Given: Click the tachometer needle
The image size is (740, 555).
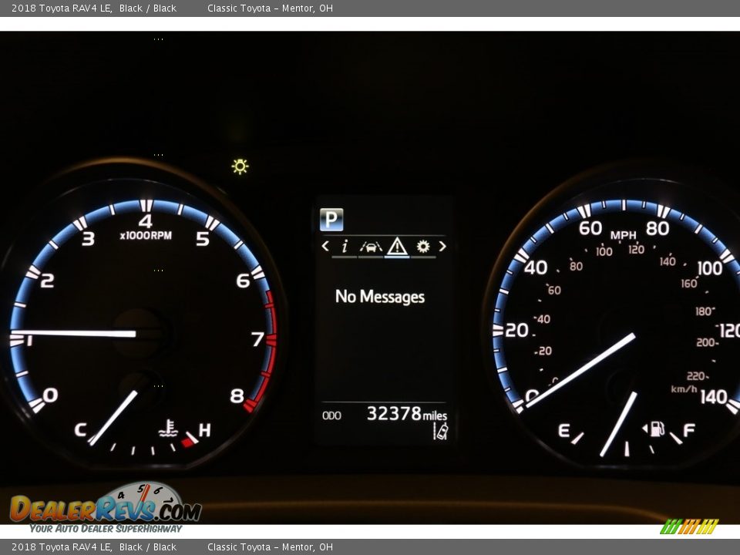Looking at the screenshot, I should pyautogui.click(x=74, y=334).
